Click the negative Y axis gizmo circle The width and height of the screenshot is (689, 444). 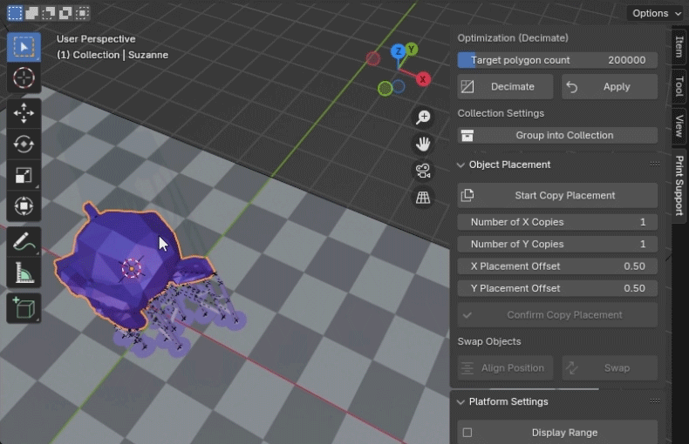(x=385, y=89)
